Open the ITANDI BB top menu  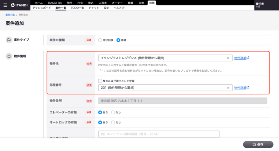pos(55,3)
